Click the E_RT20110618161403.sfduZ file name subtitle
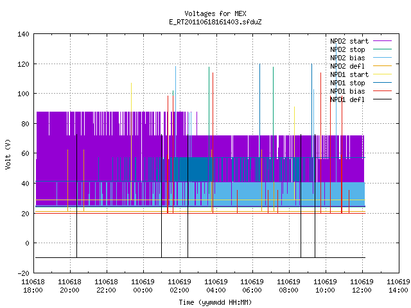Image resolution: width=411 pixels, height=308 pixels. pos(216,22)
